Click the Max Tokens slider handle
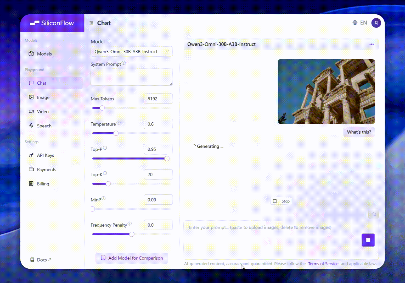Screen dimensions: 405x283 [x=102, y=108]
